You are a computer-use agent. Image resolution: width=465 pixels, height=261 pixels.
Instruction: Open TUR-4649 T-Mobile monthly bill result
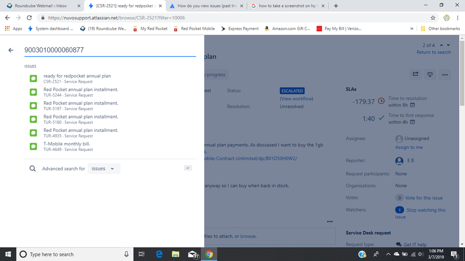[110, 146]
